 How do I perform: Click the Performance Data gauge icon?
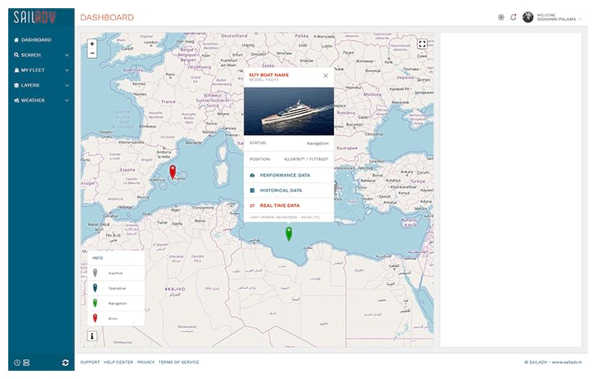[252, 176]
